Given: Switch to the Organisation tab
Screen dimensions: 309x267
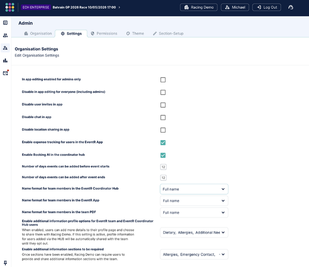Looking at the screenshot, I should pyautogui.click(x=38, y=33).
